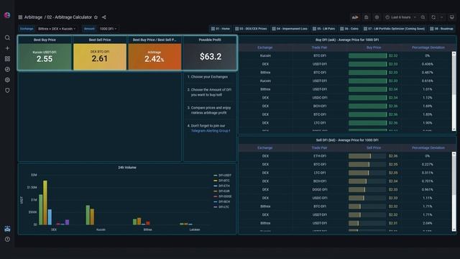The height and width of the screenshot is (259, 460).
Task: Click the ETH-DFI cell in the Sell table
Action: tap(319, 156)
